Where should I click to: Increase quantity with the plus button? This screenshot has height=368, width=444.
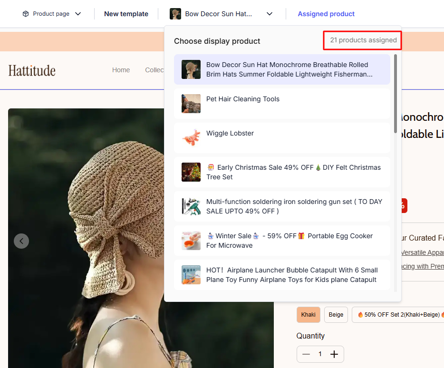[x=334, y=354]
